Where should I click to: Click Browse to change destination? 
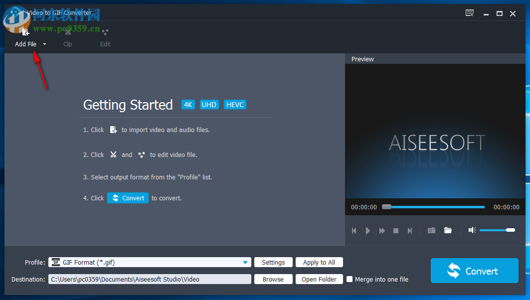tap(273, 279)
